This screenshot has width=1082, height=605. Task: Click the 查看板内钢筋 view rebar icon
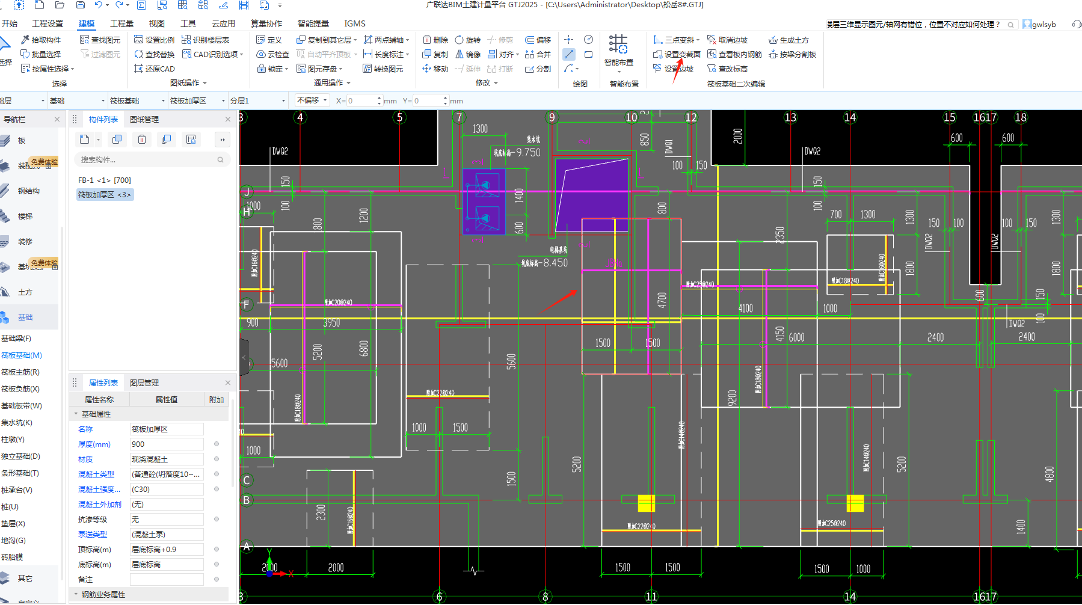click(712, 54)
